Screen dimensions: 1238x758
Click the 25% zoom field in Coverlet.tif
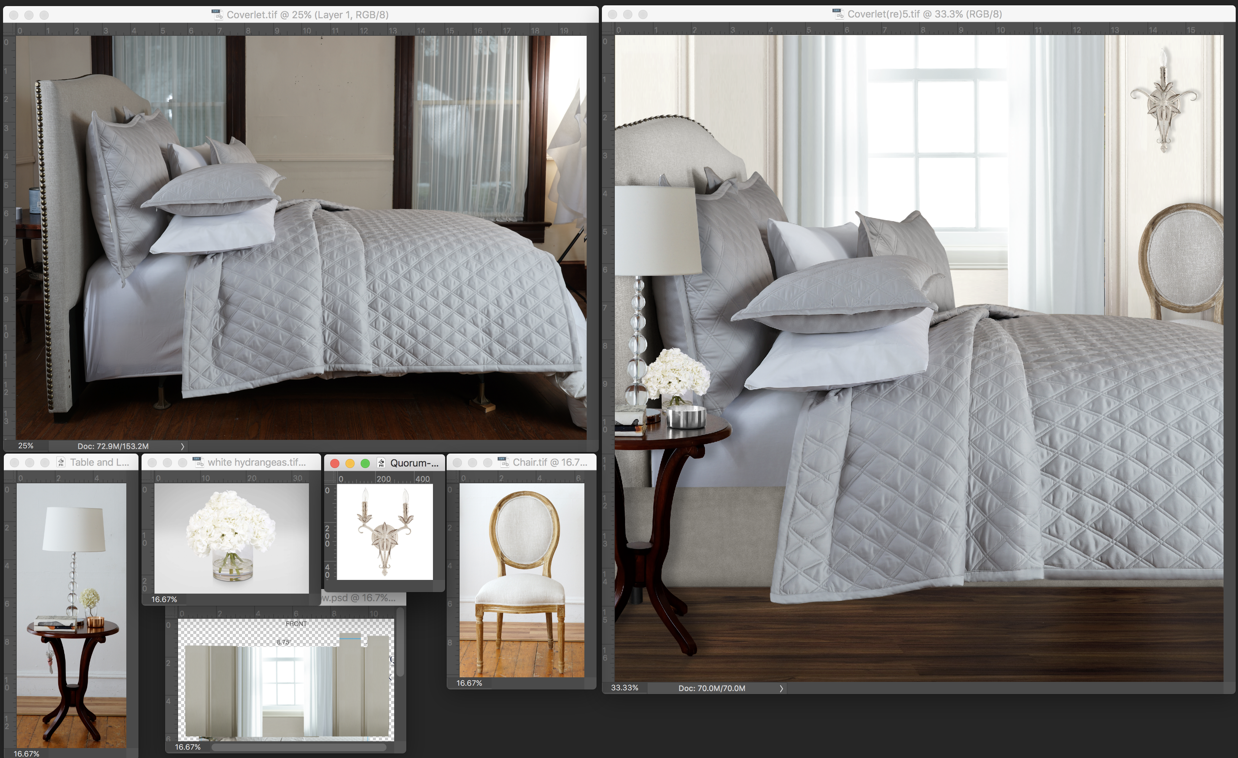coord(25,446)
